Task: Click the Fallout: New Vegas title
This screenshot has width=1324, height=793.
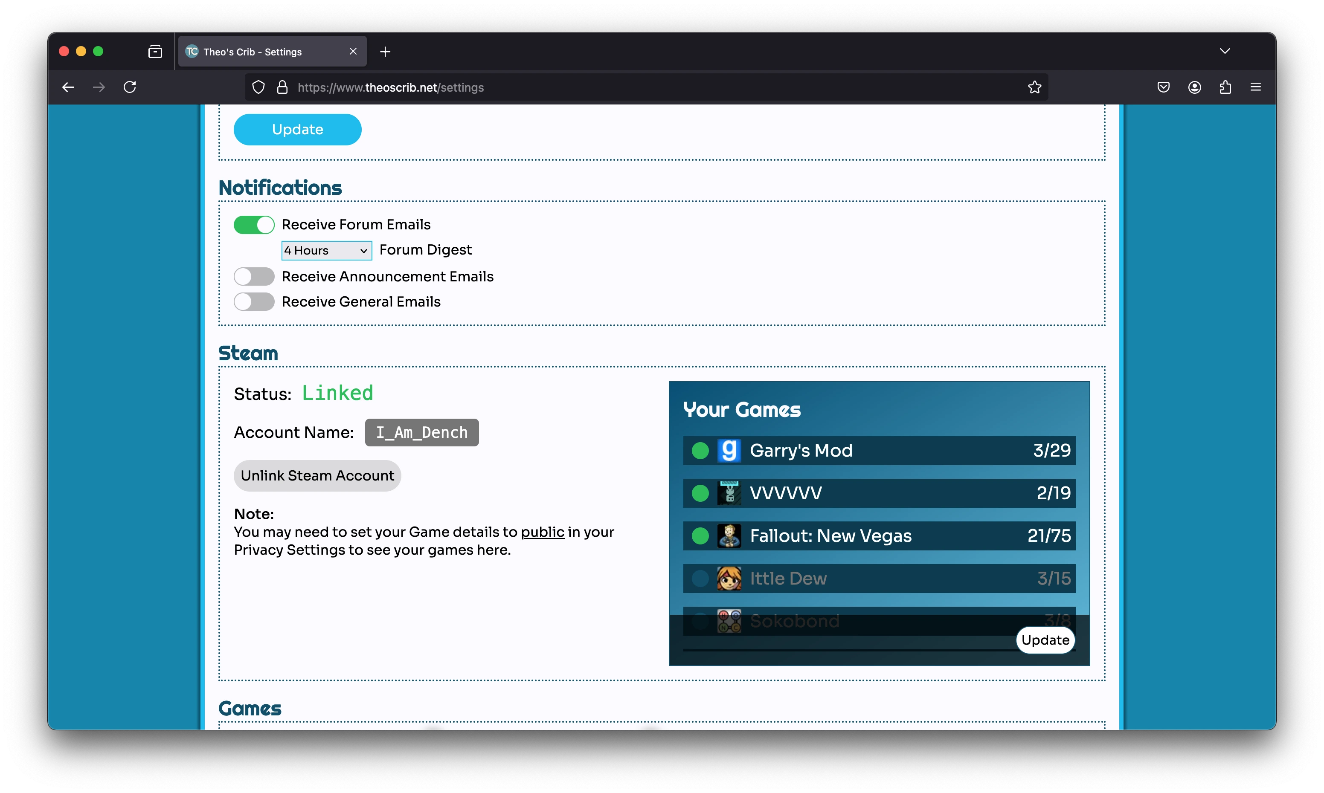Action: point(830,535)
